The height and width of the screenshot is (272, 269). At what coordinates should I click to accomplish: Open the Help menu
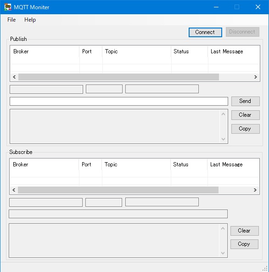[30, 20]
